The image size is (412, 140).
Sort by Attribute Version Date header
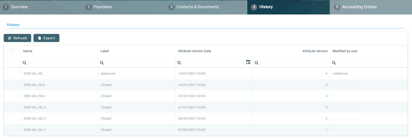point(194,51)
